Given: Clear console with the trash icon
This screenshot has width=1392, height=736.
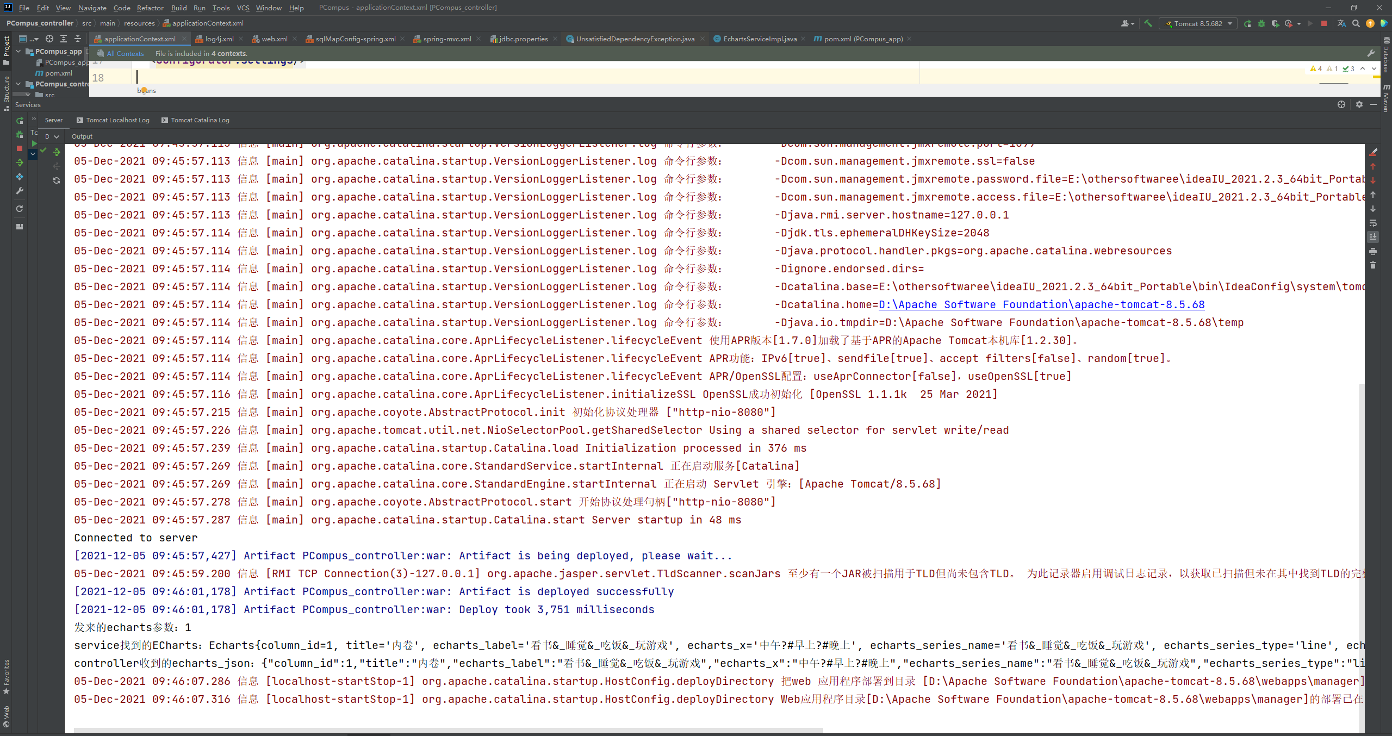Looking at the screenshot, I should pyautogui.click(x=1373, y=265).
